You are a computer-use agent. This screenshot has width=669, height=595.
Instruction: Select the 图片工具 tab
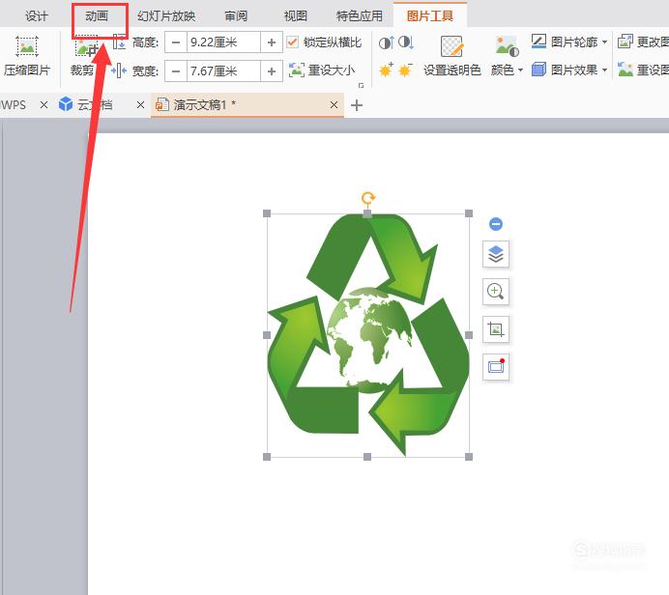[x=429, y=16]
